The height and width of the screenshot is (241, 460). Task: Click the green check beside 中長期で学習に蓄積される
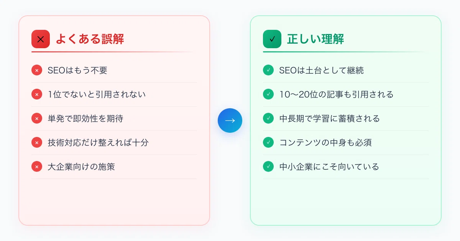[268, 119]
